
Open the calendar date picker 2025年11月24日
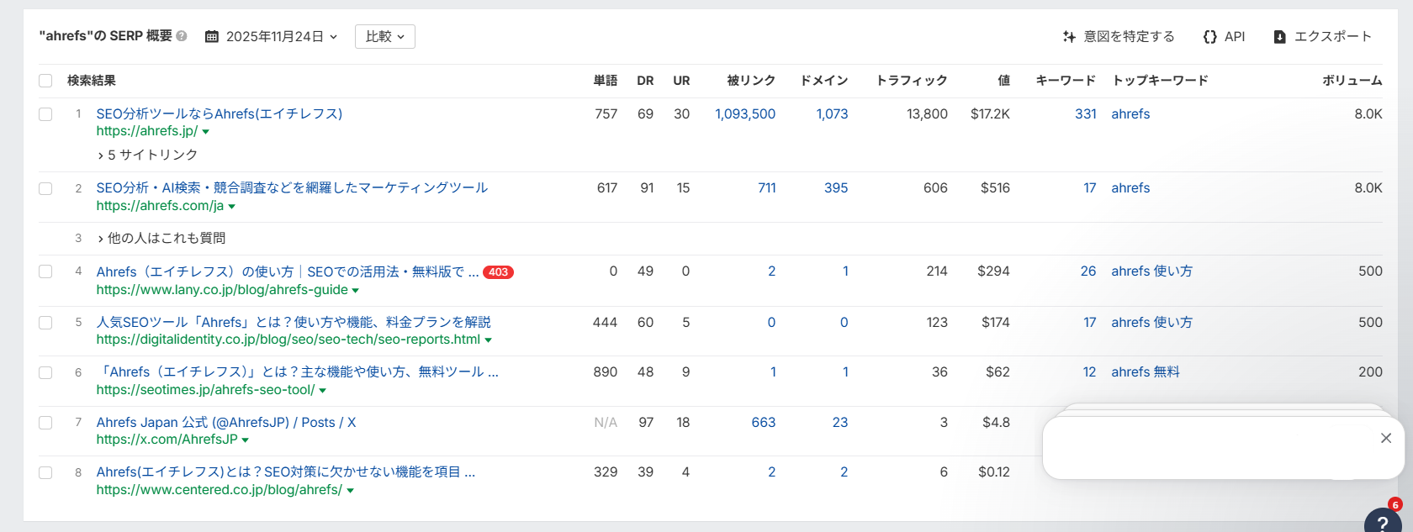coord(272,36)
